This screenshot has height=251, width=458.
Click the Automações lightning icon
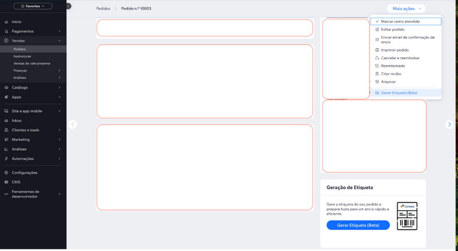(x=6, y=159)
